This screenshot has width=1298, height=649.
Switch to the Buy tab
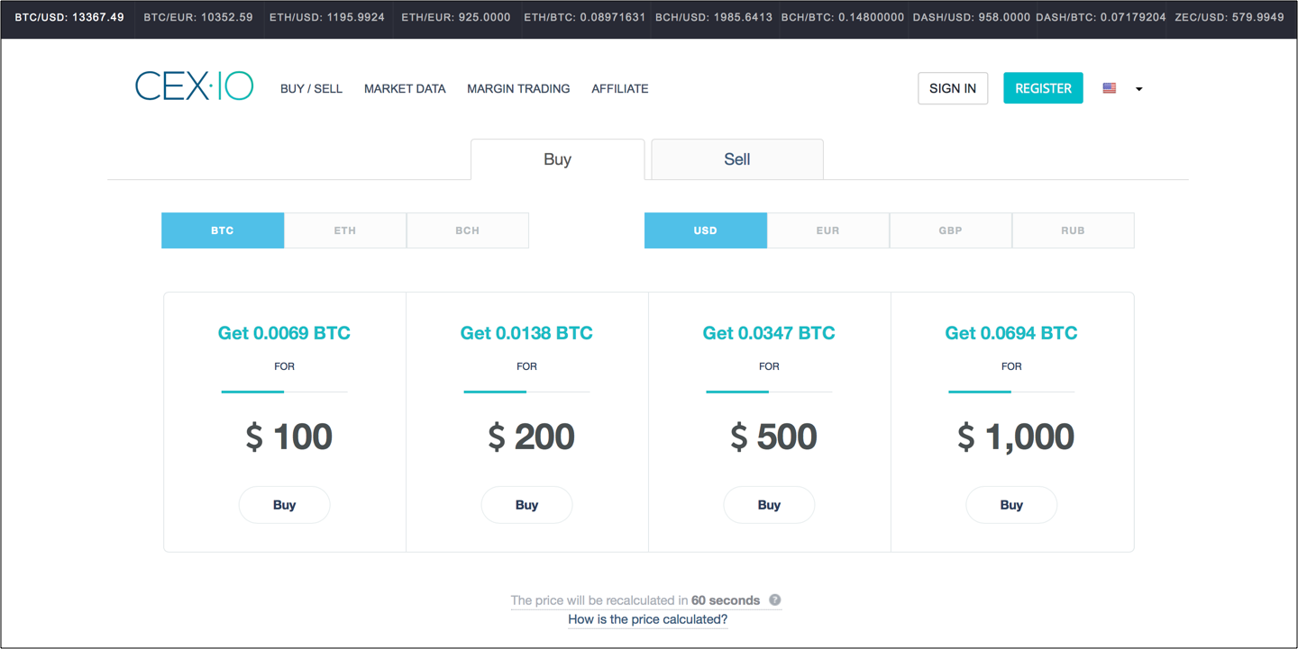click(557, 159)
